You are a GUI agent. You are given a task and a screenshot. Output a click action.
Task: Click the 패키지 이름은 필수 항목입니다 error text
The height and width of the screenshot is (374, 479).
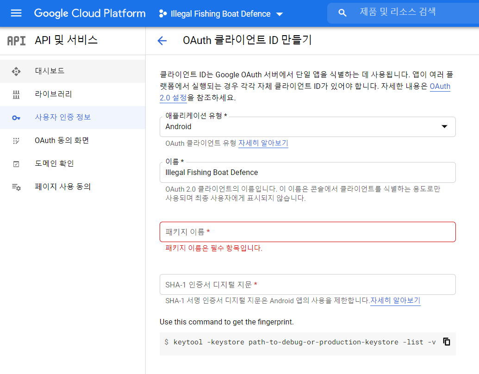tap(214, 248)
